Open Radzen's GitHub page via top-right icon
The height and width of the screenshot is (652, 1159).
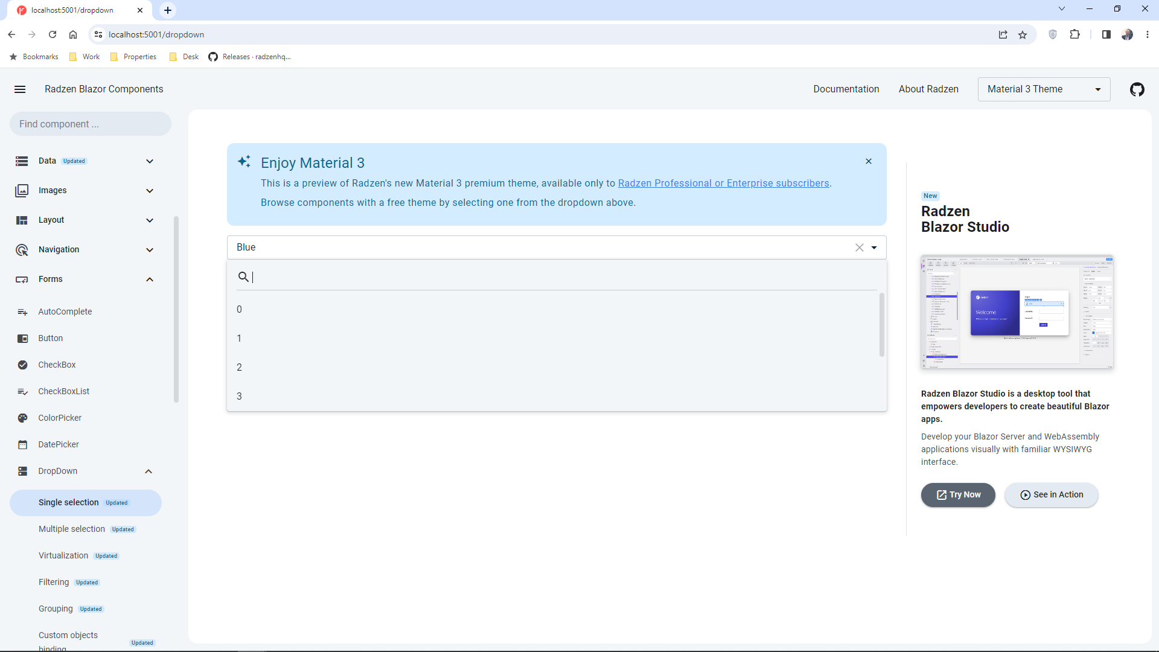pyautogui.click(x=1137, y=89)
